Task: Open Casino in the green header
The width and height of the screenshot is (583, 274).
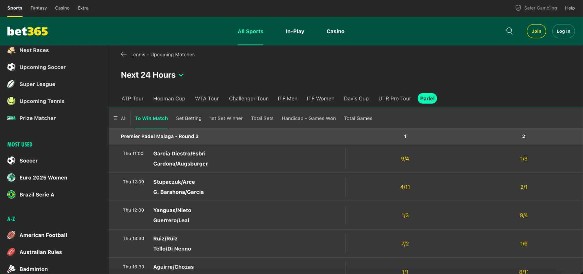Action: 335,31
